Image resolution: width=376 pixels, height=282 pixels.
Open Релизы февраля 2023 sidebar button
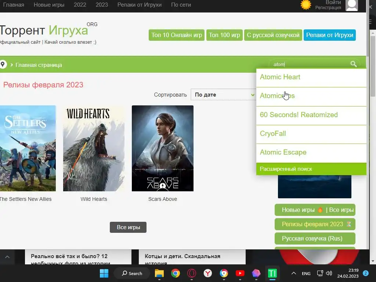pyautogui.click(x=315, y=224)
